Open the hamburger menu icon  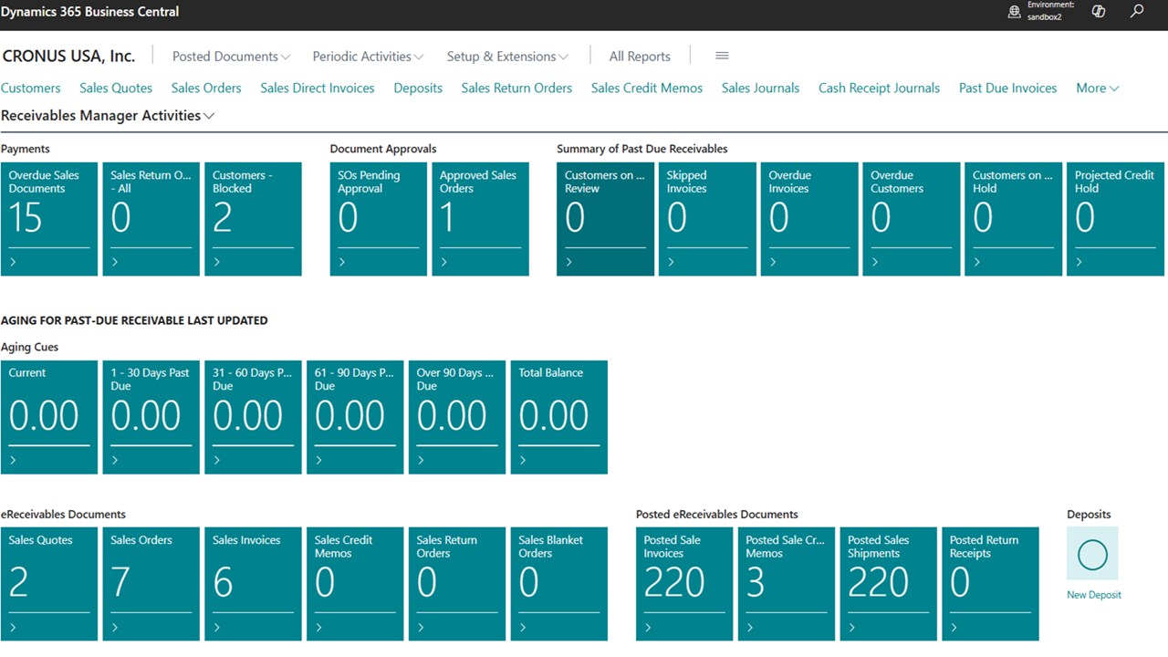pos(722,56)
